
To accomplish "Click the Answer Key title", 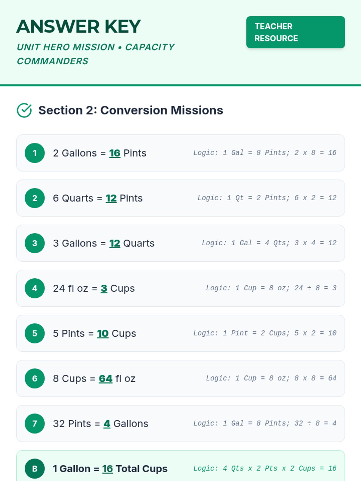I will click(x=79, y=26).
